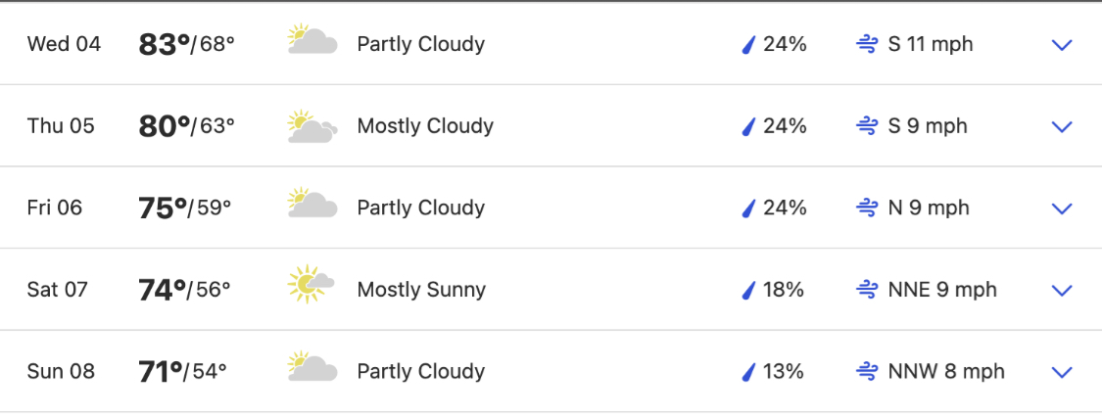Click the Mostly Cloudy description text
Image resolution: width=1102 pixels, height=417 pixels.
coord(425,126)
